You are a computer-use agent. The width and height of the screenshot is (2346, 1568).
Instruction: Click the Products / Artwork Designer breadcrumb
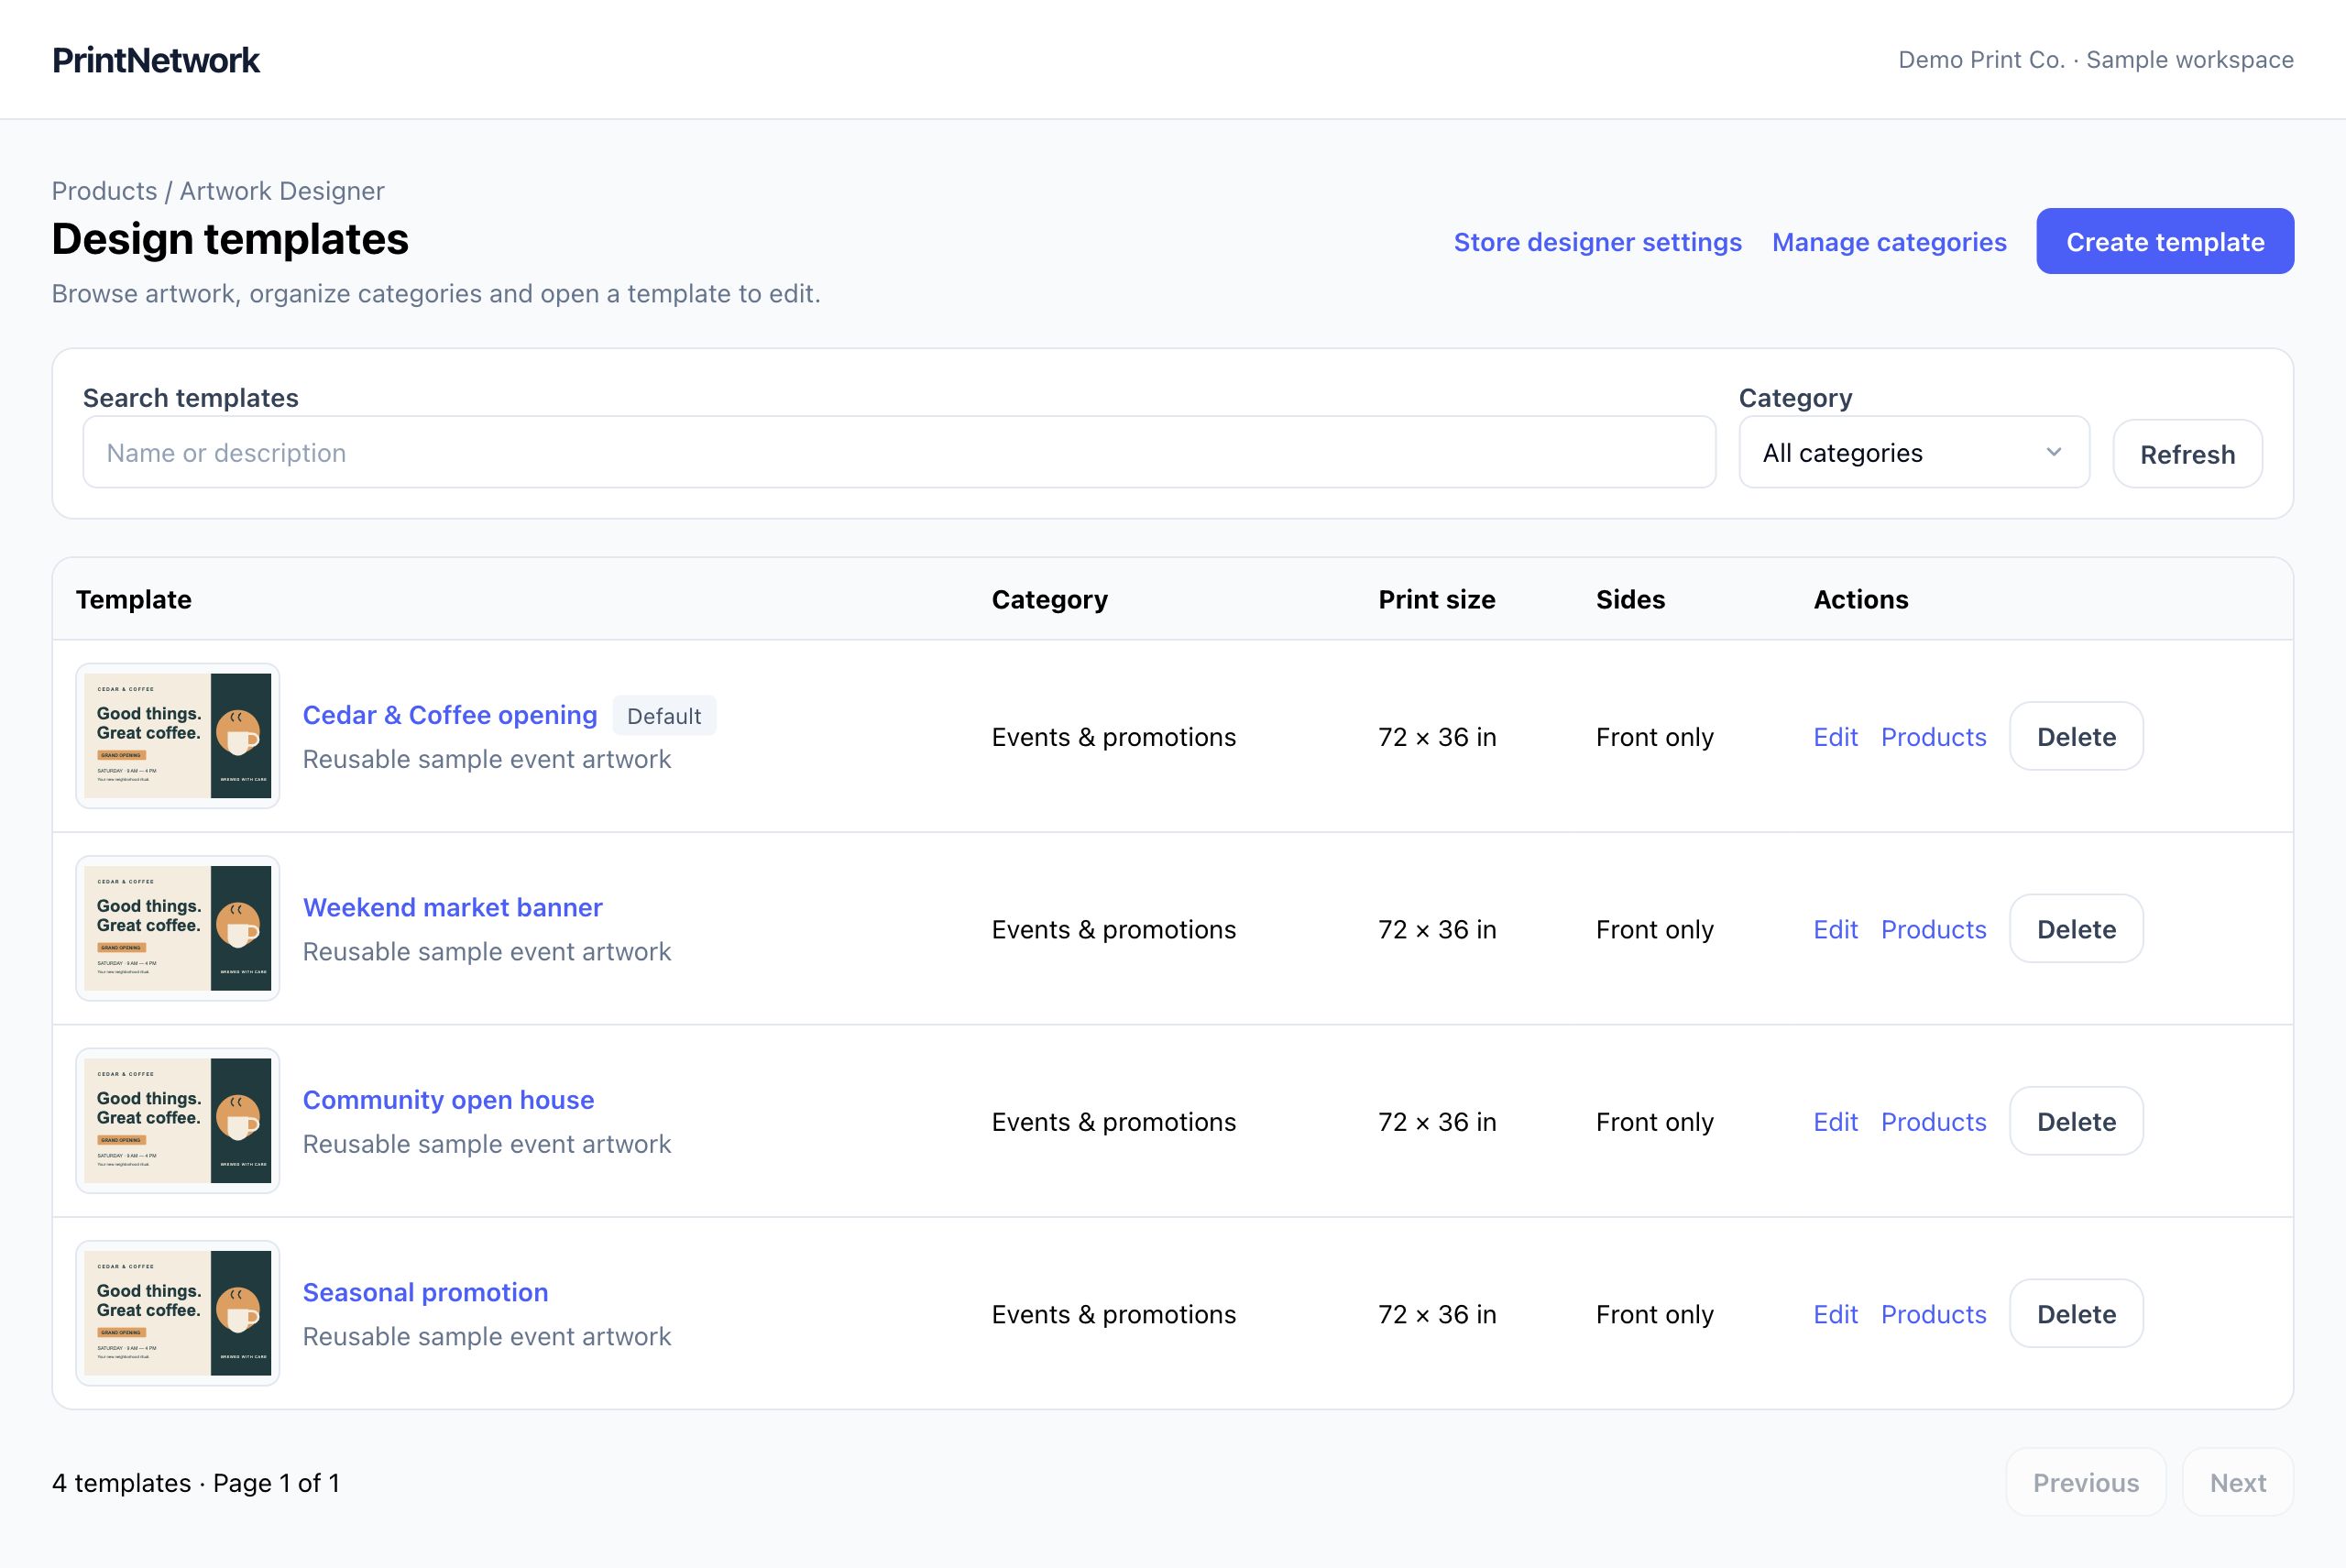[x=218, y=191]
